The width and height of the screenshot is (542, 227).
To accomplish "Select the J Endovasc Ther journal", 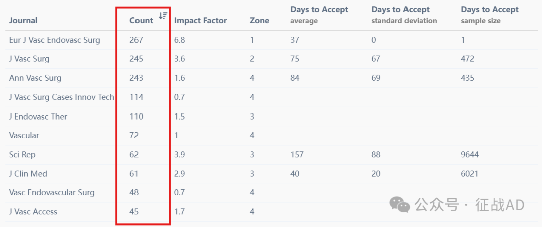I will click(x=38, y=117).
